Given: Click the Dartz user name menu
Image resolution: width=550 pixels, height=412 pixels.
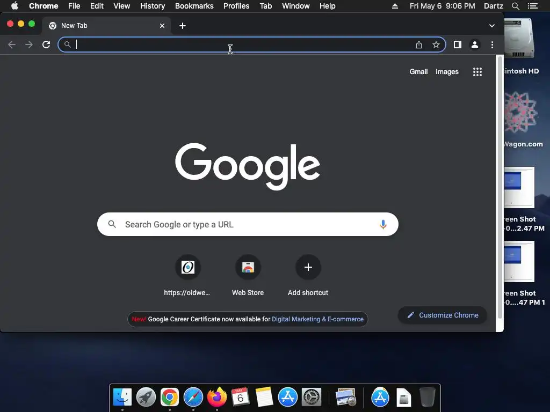Looking at the screenshot, I should tap(493, 6).
